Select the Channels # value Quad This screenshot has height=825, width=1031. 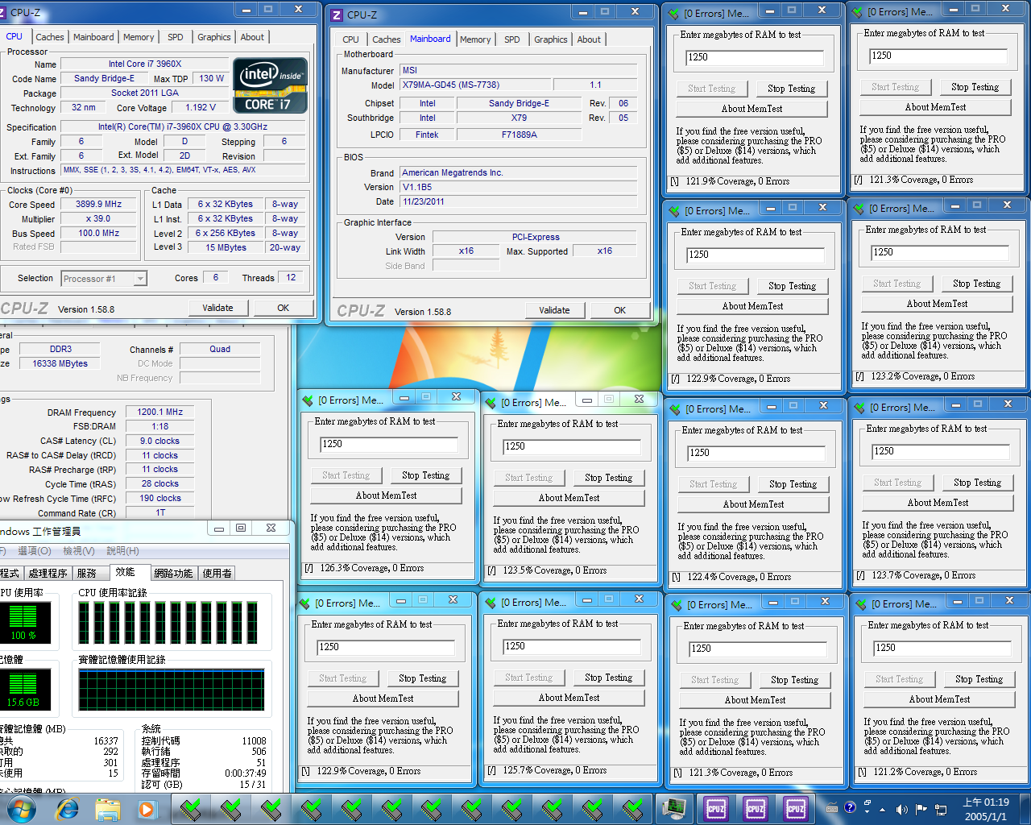pyautogui.click(x=220, y=350)
